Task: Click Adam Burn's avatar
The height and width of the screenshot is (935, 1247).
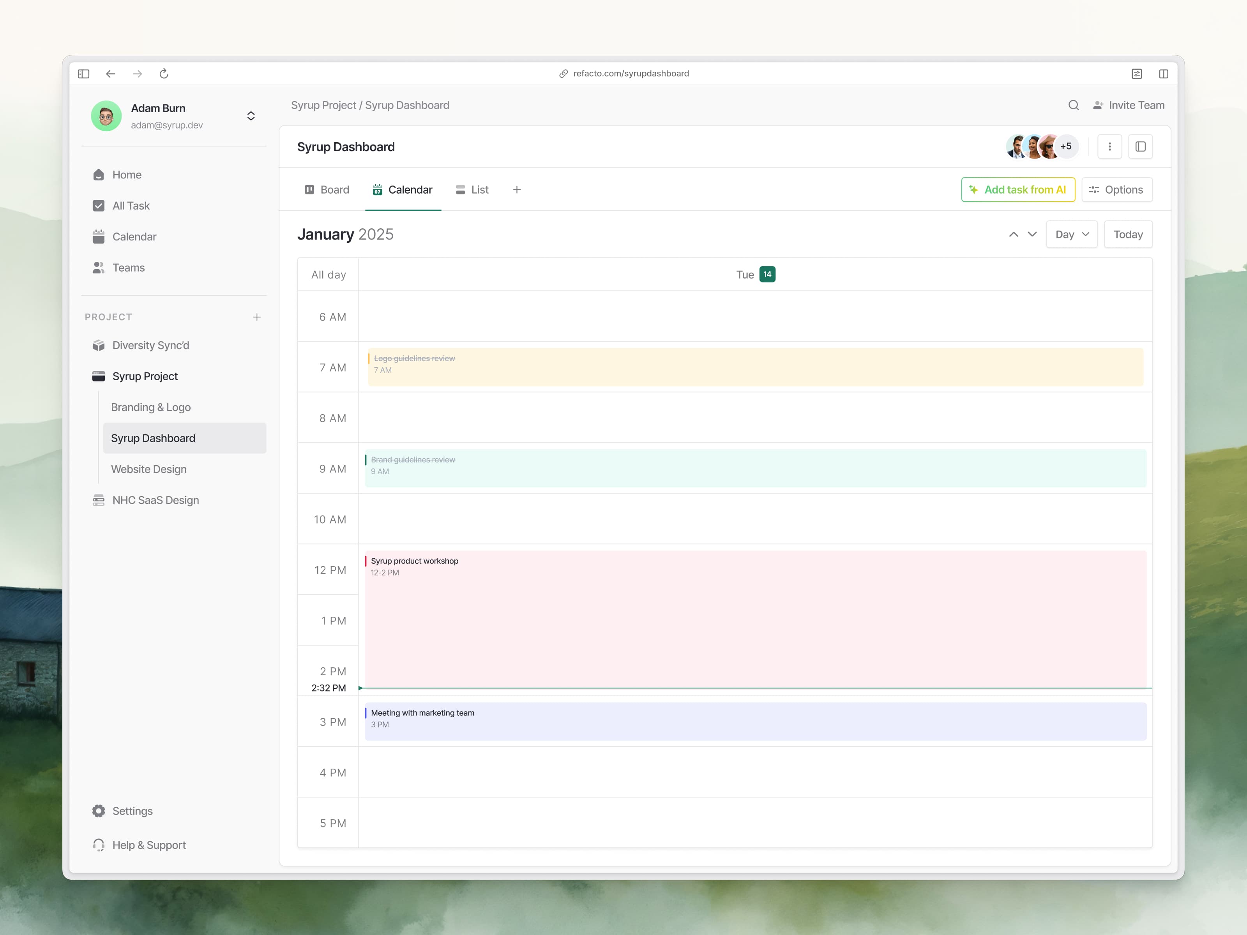Action: coord(106,116)
